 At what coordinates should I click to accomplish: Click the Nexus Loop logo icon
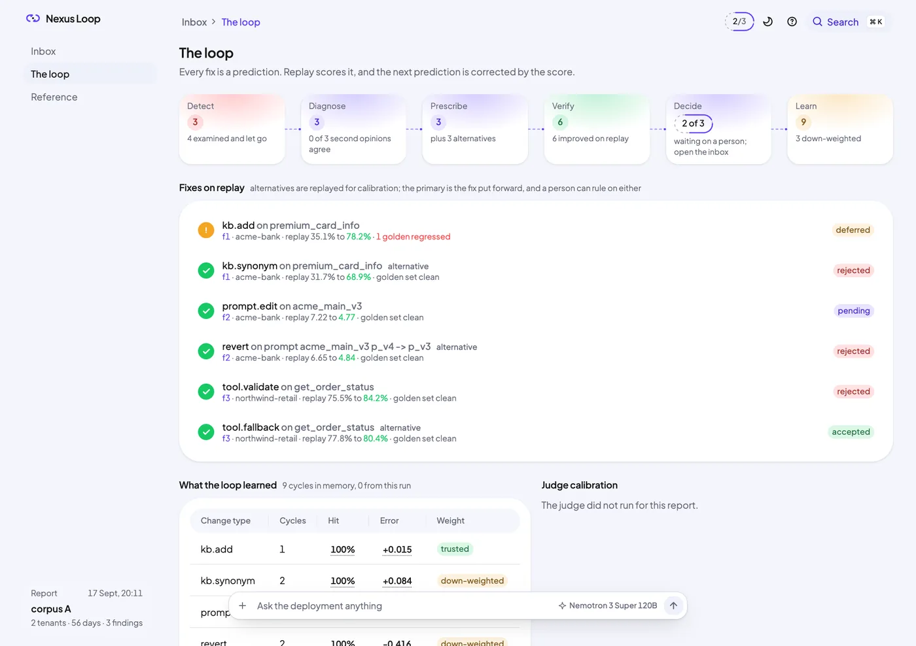click(33, 18)
